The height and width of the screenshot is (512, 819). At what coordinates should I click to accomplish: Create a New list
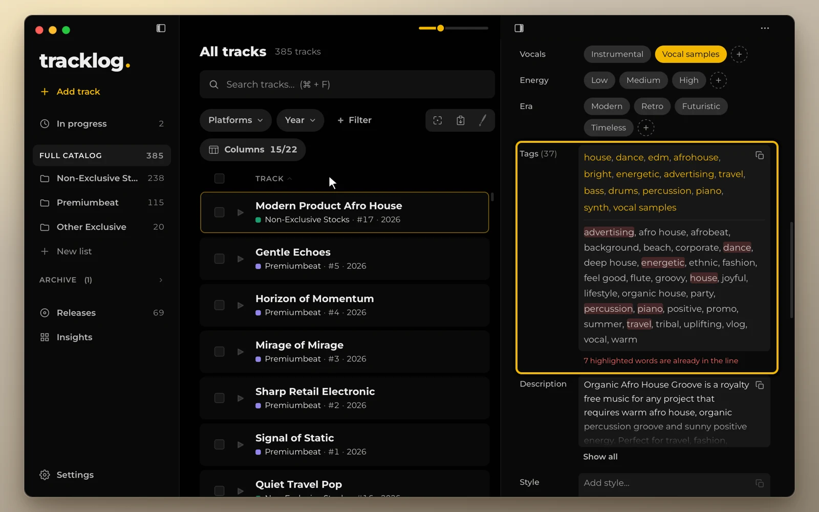[x=66, y=251]
